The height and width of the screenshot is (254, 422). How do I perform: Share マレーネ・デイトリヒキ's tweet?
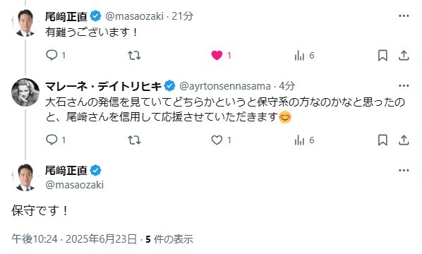point(404,140)
